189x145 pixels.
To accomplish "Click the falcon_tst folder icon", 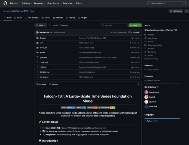I will coord(38,48).
